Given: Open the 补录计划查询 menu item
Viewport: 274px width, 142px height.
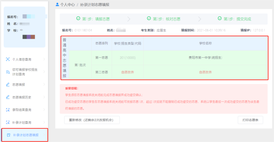Looking at the screenshot, I should [22, 122].
